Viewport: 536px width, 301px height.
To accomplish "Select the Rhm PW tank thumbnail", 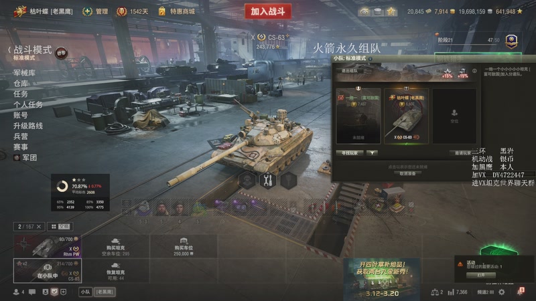I will pyautogui.click(x=48, y=246).
